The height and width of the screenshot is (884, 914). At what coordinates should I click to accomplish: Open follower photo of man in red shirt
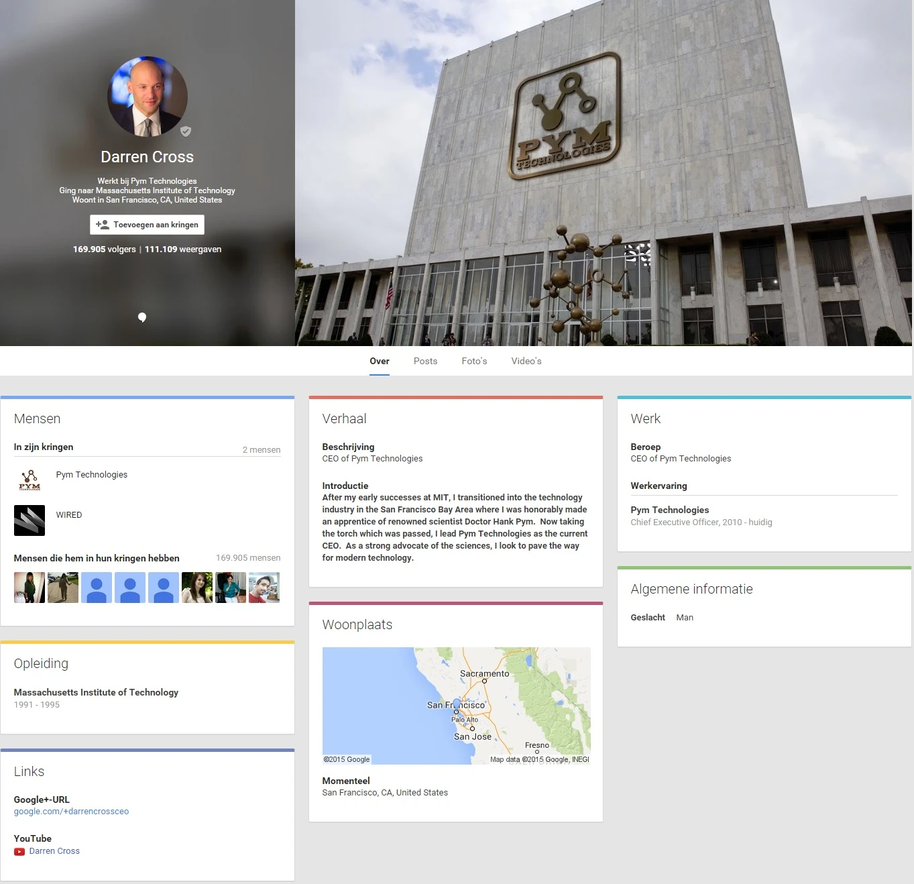click(x=264, y=588)
